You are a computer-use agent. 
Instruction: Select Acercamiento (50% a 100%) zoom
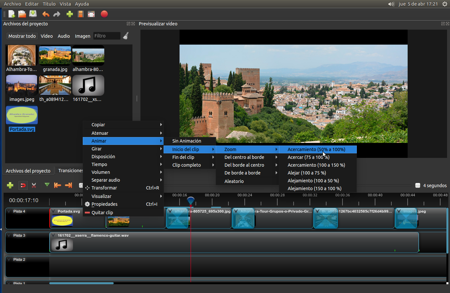tap(318, 149)
